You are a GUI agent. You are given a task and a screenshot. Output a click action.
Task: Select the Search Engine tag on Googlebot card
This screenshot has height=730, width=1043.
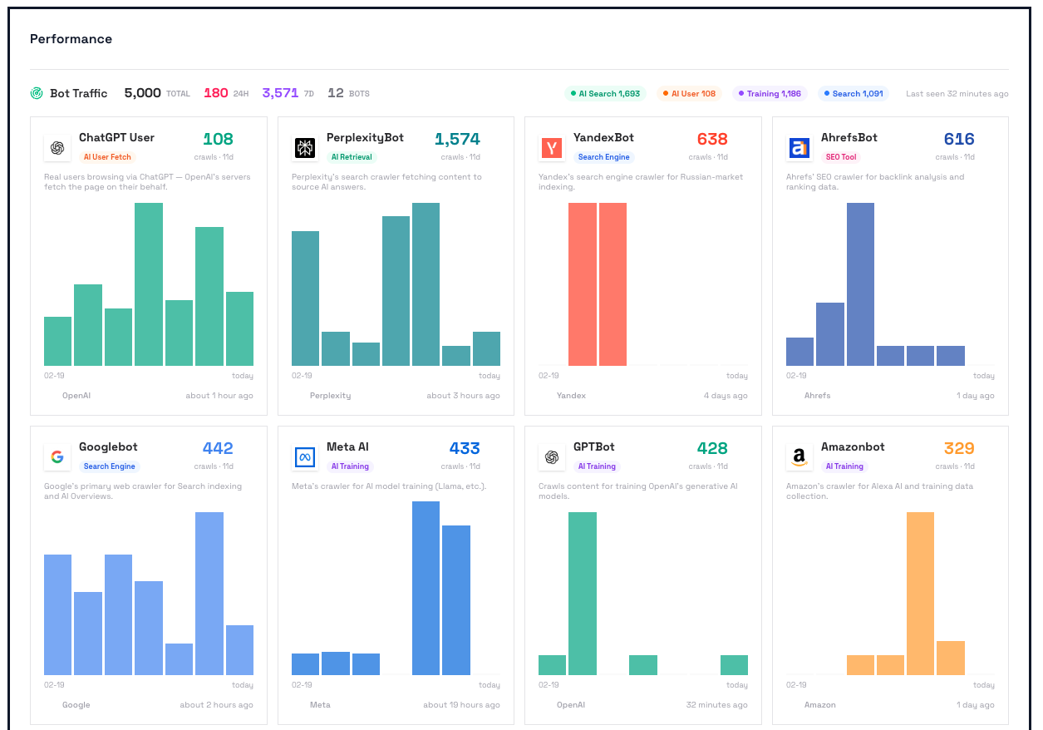pyautogui.click(x=109, y=466)
